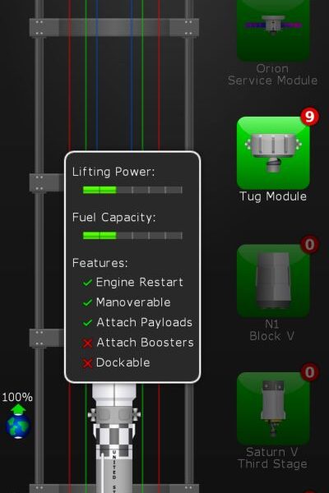Pick the N1 Block V stage icon

[x=273, y=281]
